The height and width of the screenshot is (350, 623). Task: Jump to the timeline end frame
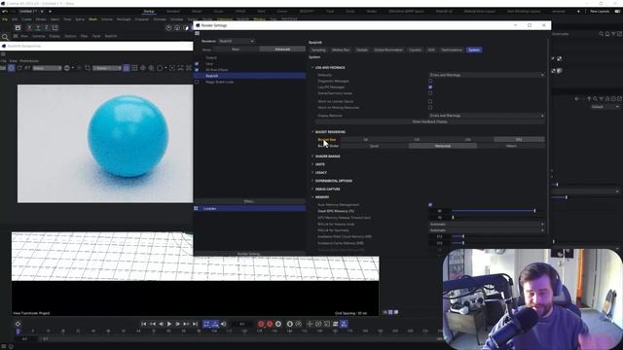195,324
